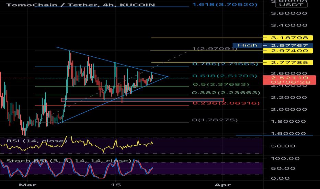Click the 1.80000 price axis value
The width and height of the screenshot is (320, 189).
289,122
